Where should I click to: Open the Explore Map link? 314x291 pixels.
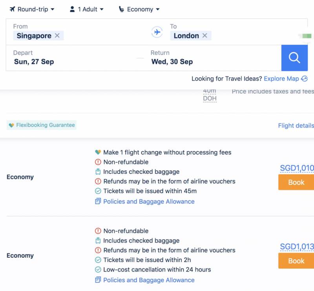[x=281, y=79]
